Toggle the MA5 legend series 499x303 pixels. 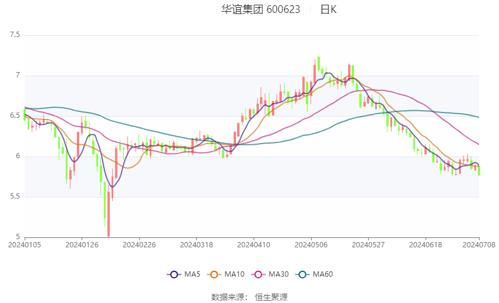click(184, 274)
